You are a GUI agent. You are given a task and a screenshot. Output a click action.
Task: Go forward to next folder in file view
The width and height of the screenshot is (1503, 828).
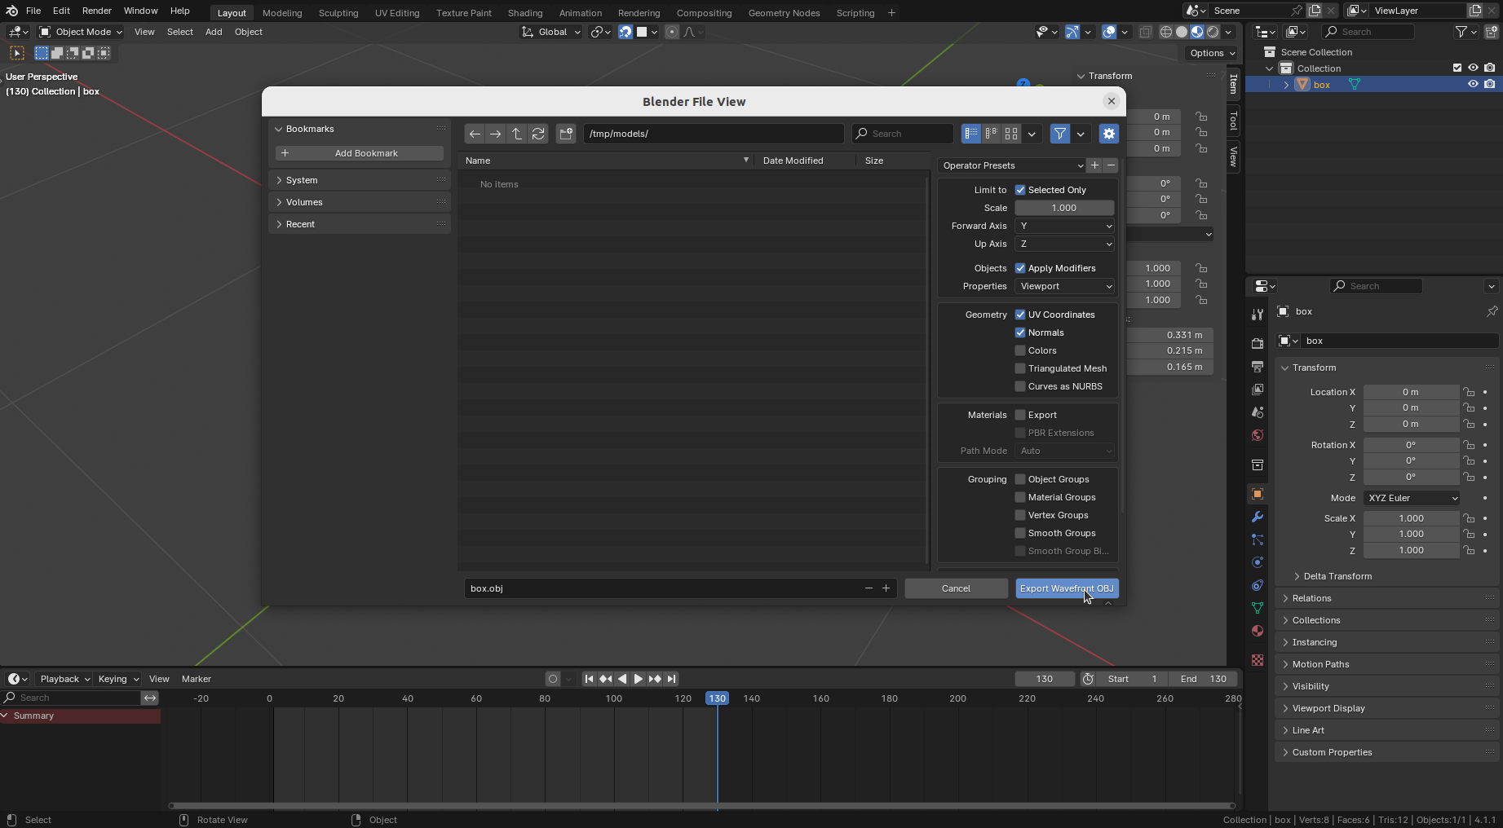(496, 134)
